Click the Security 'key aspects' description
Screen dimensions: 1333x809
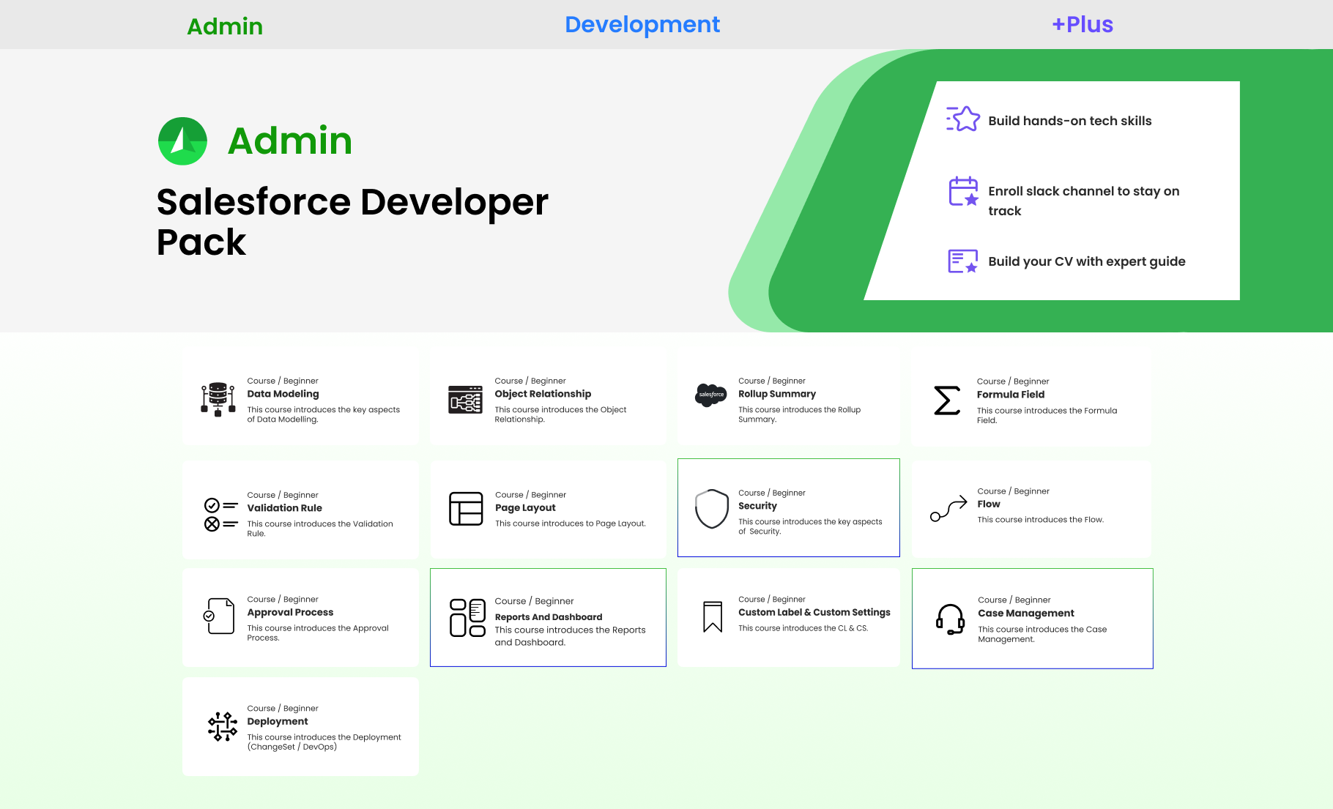pyautogui.click(x=810, y=526)
